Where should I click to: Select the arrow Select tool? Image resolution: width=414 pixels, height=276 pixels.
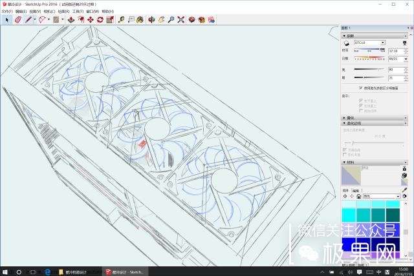[7, 19]
